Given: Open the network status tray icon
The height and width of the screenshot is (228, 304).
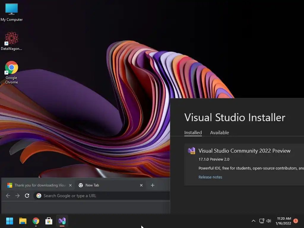Looking at the screenshot, I should point(262,221).
